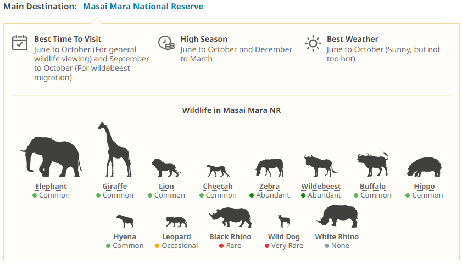Screen dimensions: 462x265
Task: Open the Masai Mara National Reserve link
Action: 143,7
